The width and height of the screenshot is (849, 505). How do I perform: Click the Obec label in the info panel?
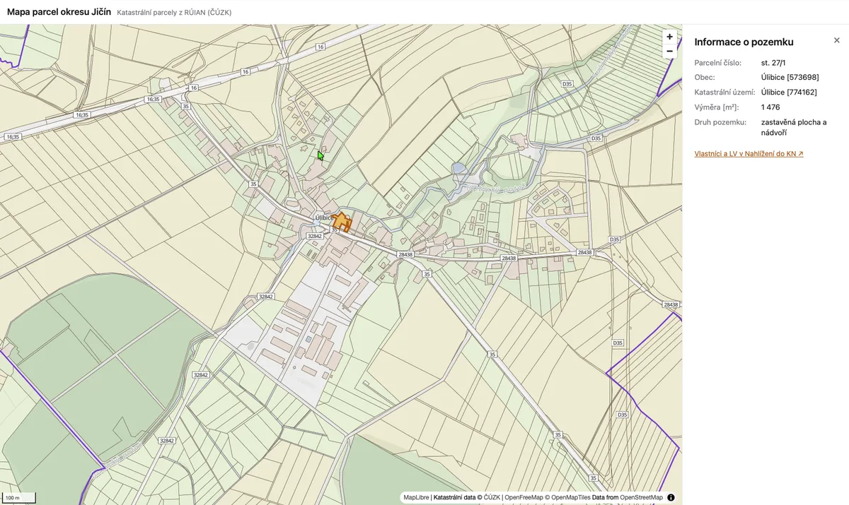point(705,78)
